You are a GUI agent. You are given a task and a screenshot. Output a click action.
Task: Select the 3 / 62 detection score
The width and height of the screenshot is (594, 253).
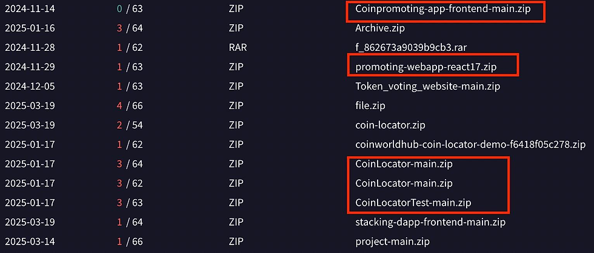[130, 183]
